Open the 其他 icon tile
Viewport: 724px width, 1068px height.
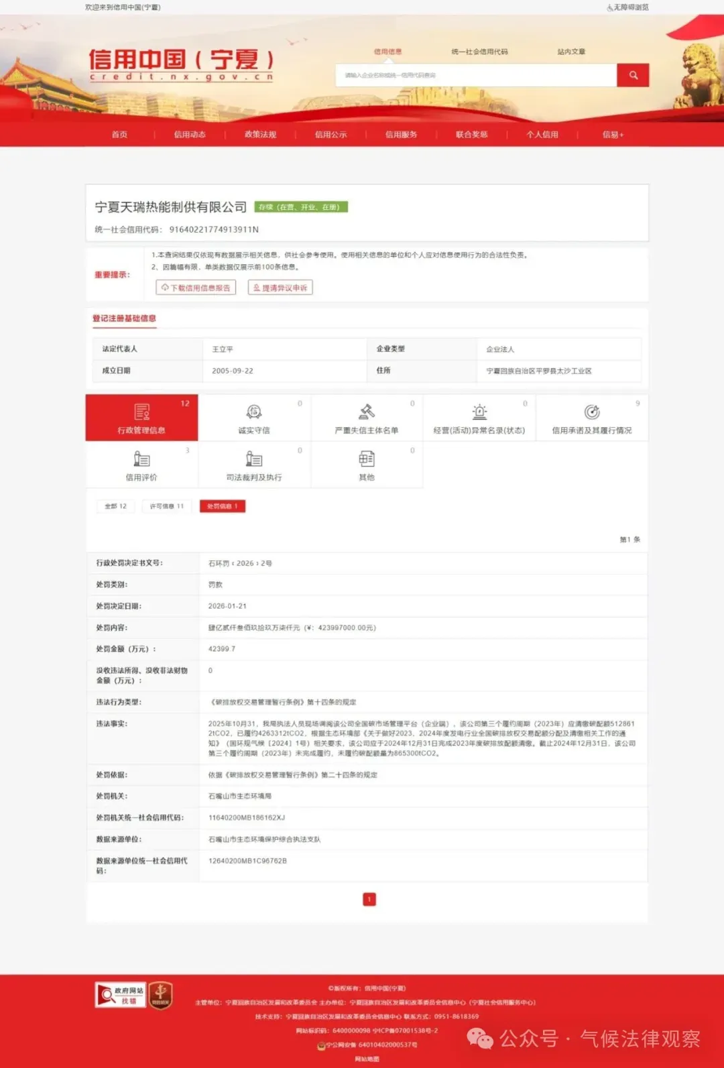point(367,465)
